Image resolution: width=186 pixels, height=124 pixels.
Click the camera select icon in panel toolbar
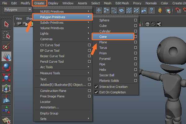[x=19, y=24]
